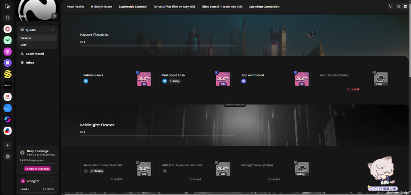Image resolution: width=411 pixels, height=195 pixels.
Task: Click the Level 1 XP progress bar
Action: [x=38, y=192]
